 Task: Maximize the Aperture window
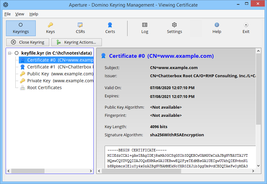point(247,4)
